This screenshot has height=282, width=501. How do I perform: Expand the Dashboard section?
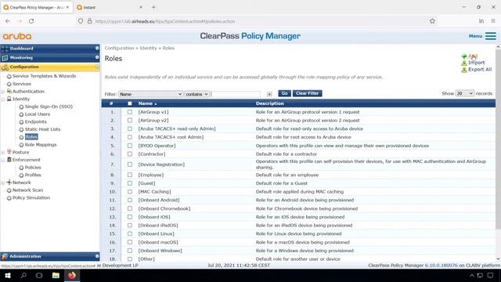(x=97, y=49)
